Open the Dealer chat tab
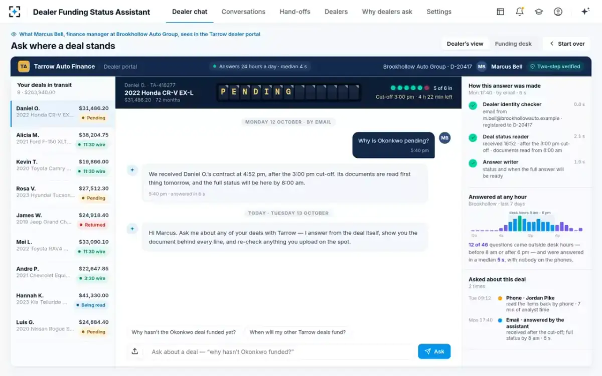602x376 pixels. click(x=190, y=12)
